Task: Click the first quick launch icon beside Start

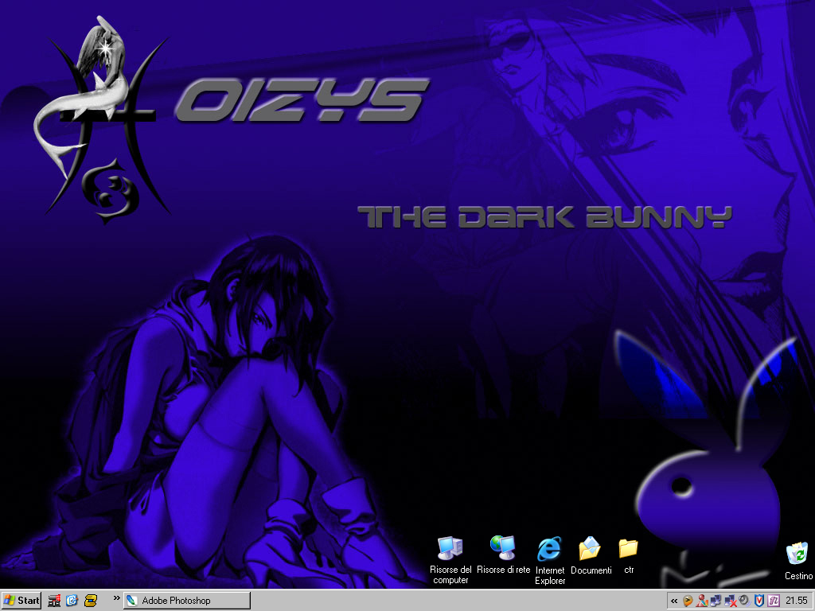Action: (x=55, y=601)
